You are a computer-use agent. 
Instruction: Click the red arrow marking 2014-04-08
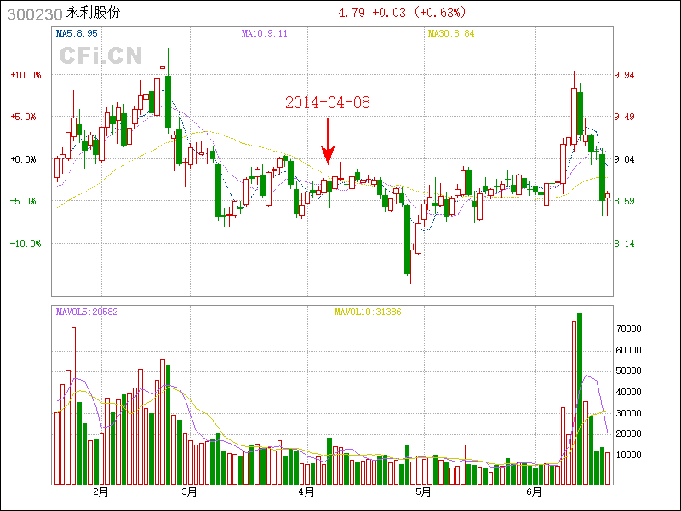(x=328, y=141)
